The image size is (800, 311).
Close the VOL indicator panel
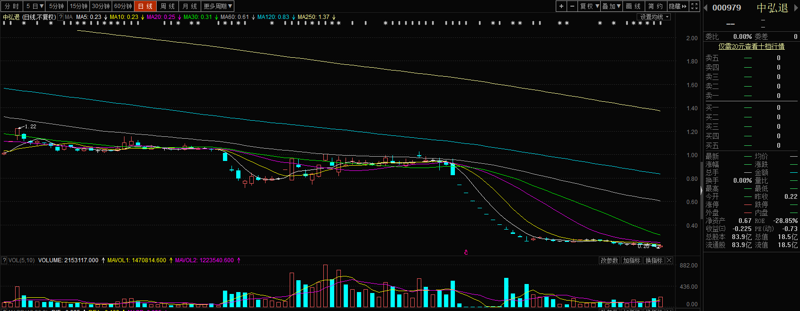point(669,260)
